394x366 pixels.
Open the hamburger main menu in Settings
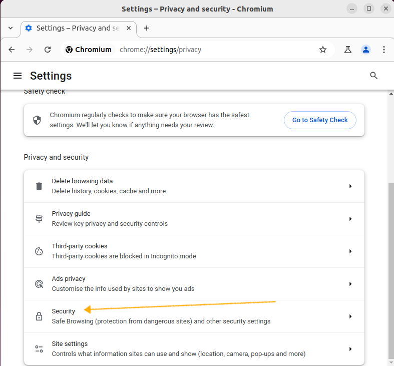pos(18,76)
